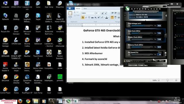Click the Memory Clock slider in Afterburner
184x104 pixels.
142,47
